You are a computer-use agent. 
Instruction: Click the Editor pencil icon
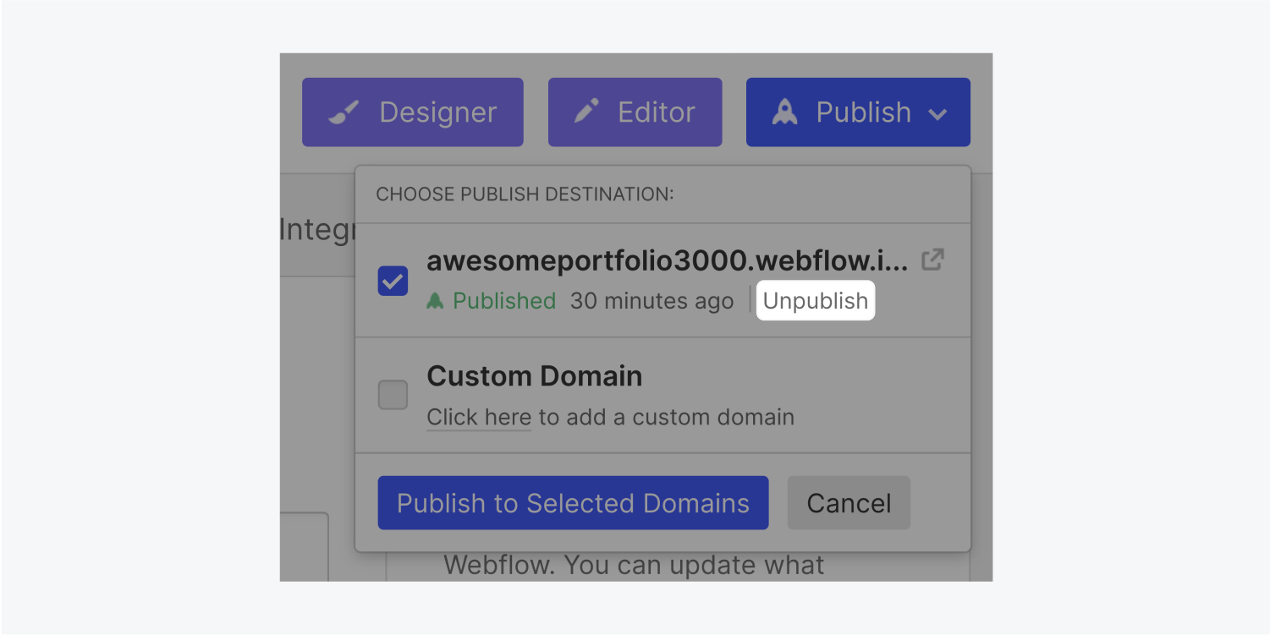(587, 111)
